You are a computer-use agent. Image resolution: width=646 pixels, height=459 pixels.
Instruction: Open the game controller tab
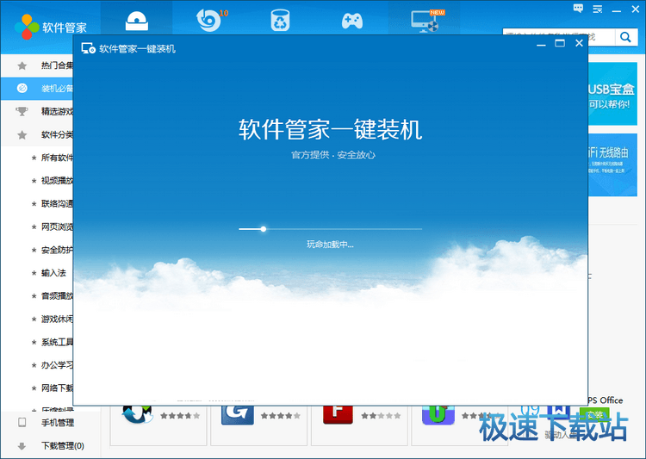point(352,21)
